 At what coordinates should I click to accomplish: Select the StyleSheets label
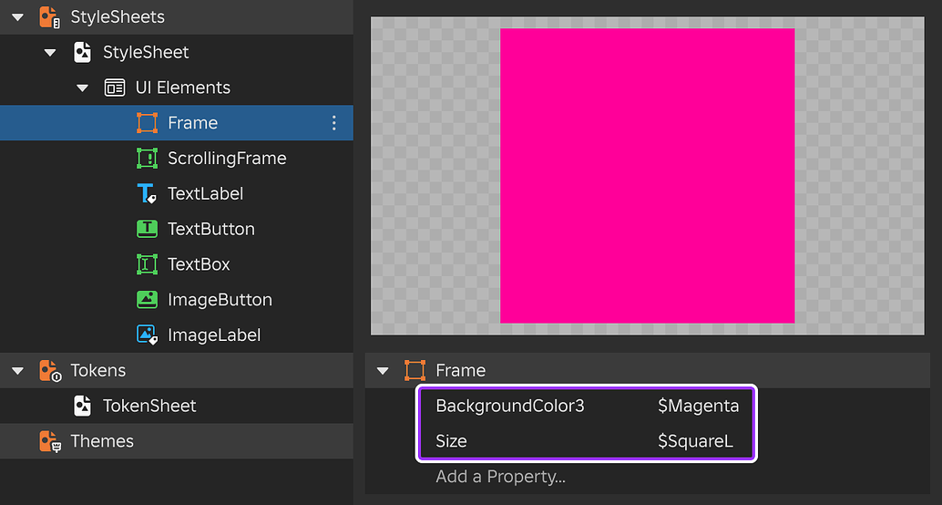(118, 16)
